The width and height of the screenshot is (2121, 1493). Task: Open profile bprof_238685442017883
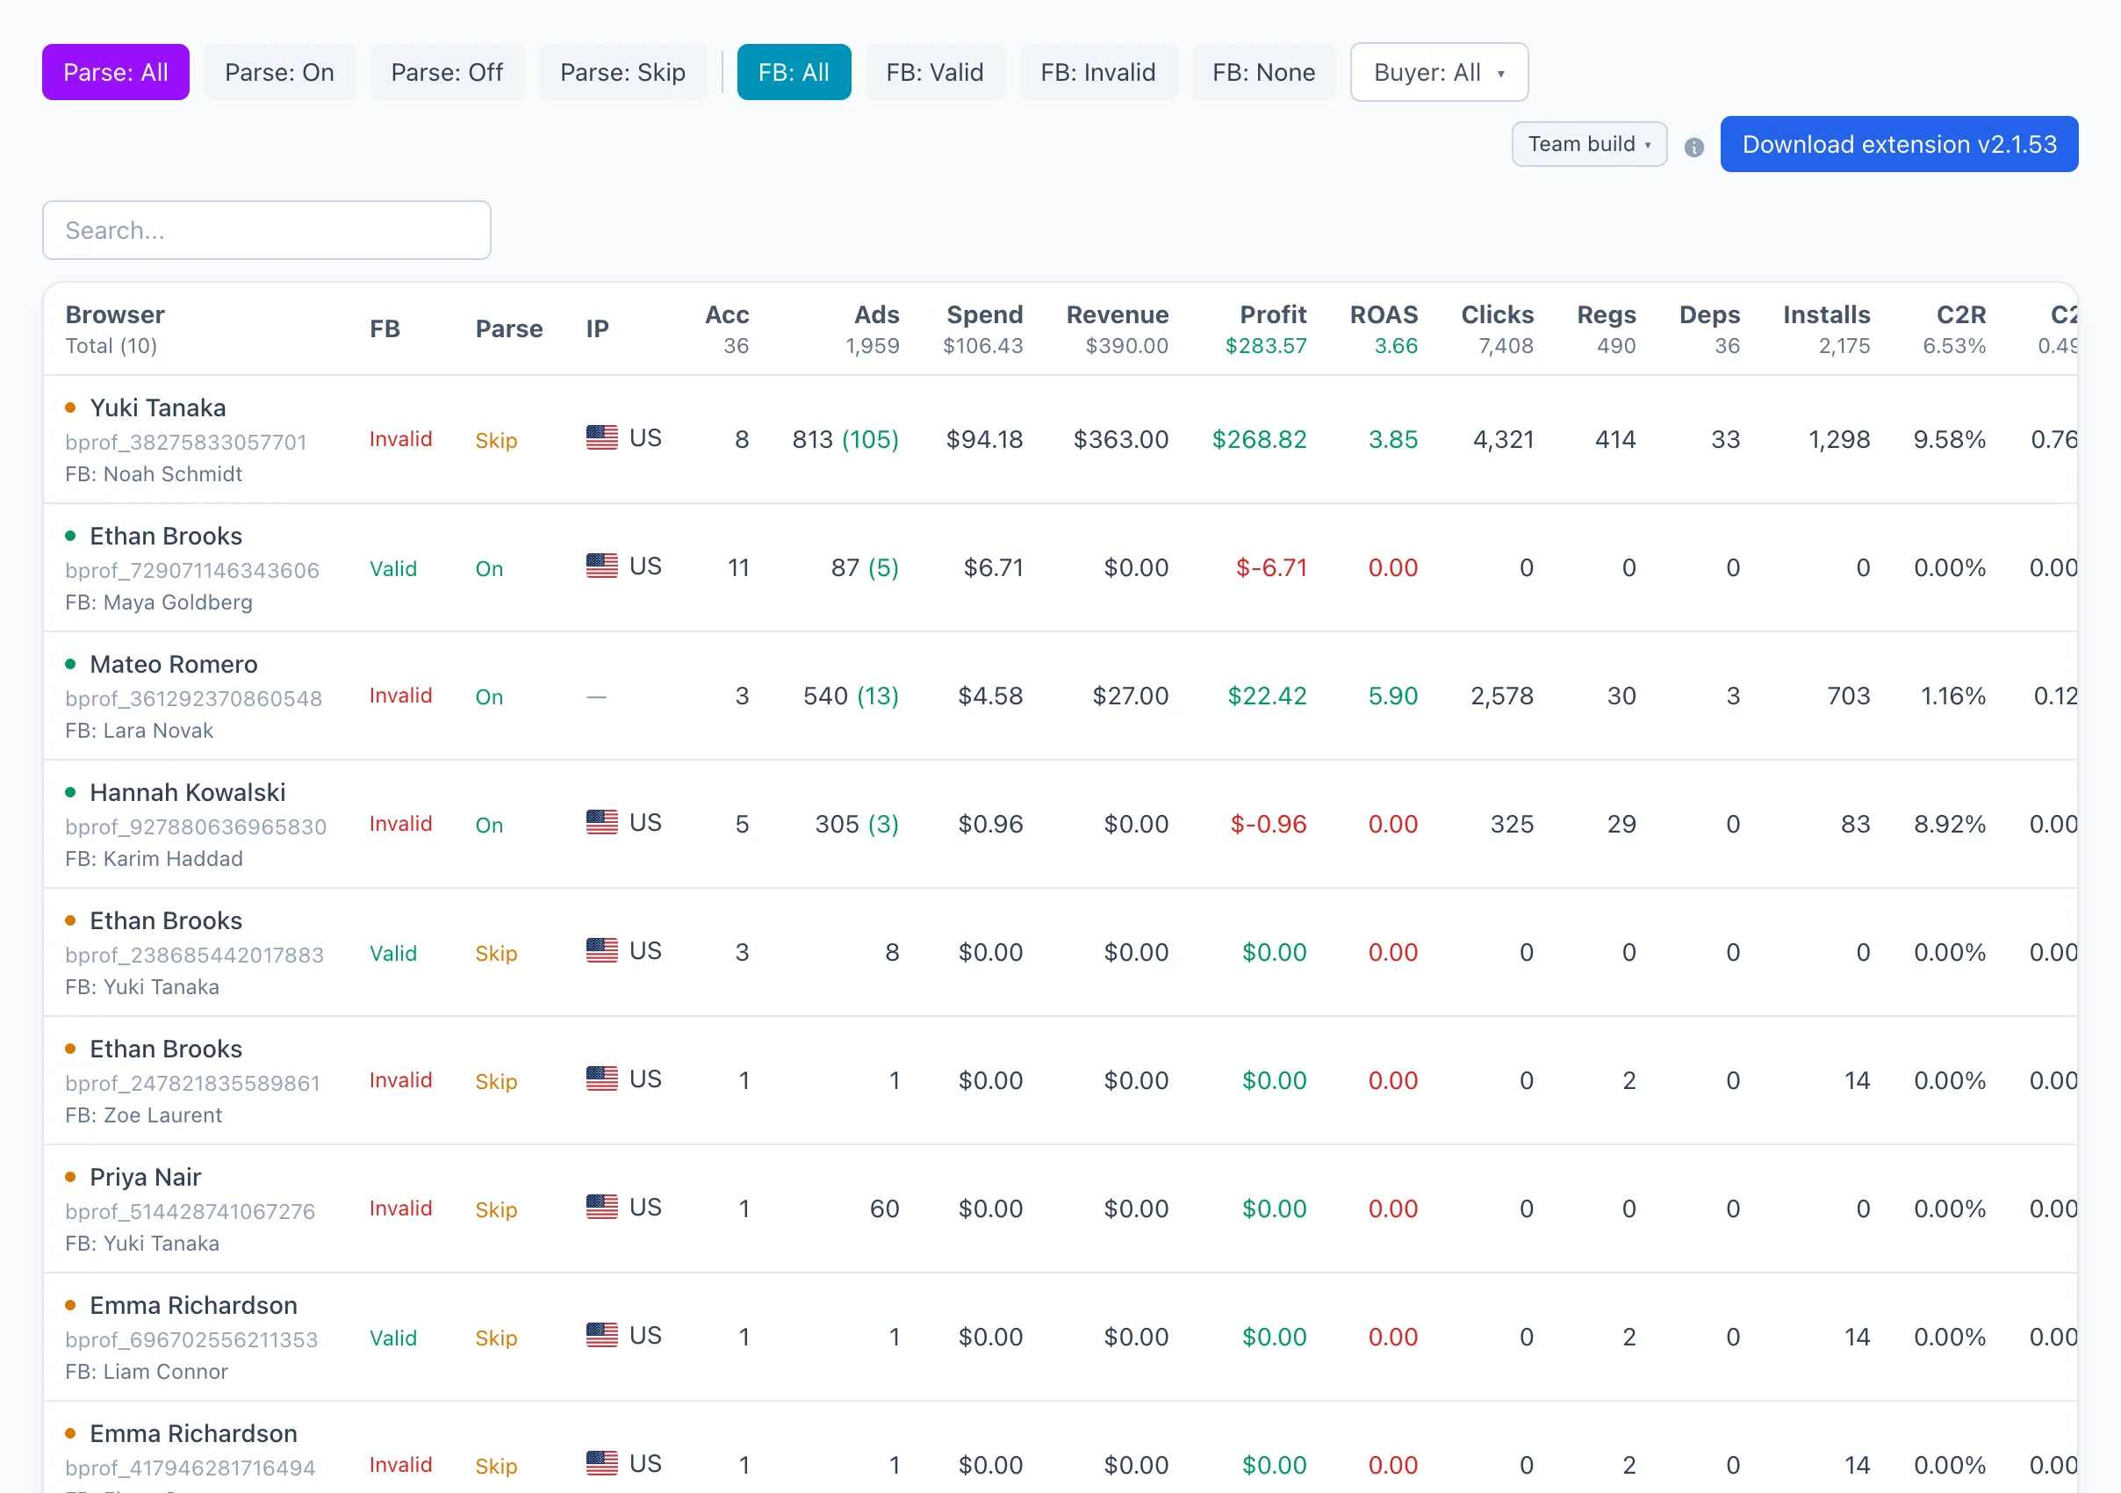pos(194,955)
